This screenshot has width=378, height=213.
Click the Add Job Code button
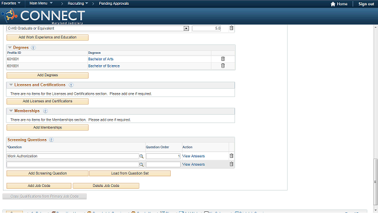pos(39,186)
